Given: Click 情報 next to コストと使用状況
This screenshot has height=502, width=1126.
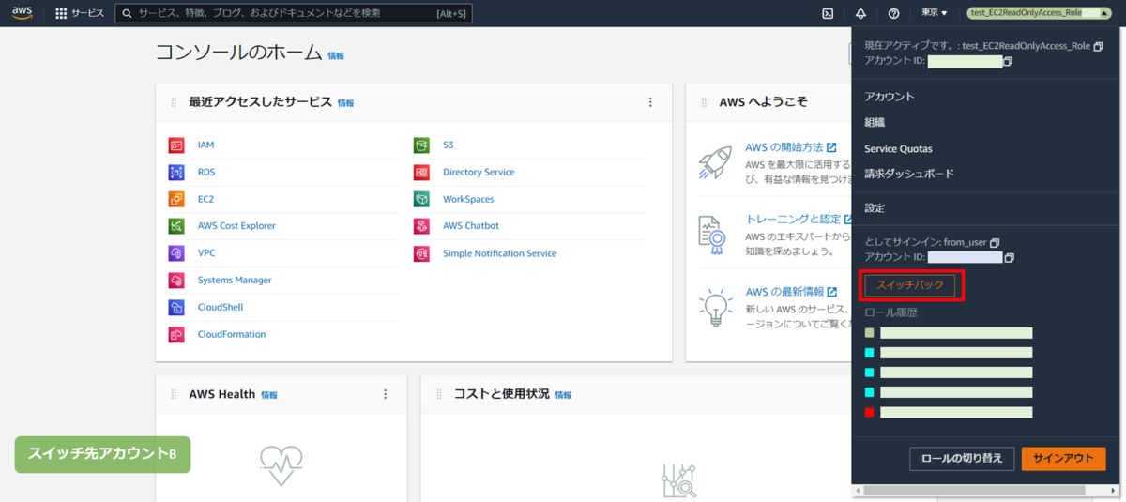Looking at the screenshot, I should click(563, 395).
